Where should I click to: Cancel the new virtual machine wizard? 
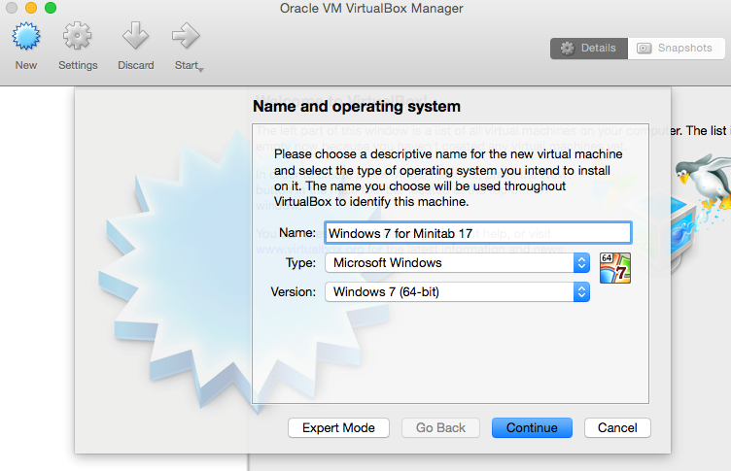(617, 427)
